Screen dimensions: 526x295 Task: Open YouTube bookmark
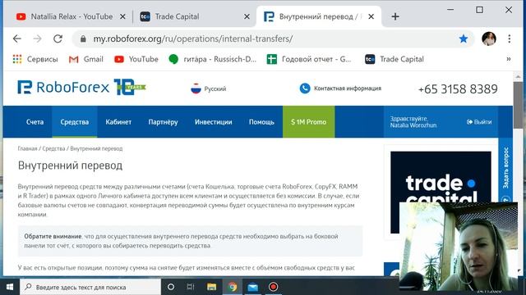click(136, 59)
